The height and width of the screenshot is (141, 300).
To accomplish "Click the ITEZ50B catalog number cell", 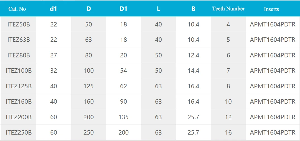I will (x=18, y=24).
